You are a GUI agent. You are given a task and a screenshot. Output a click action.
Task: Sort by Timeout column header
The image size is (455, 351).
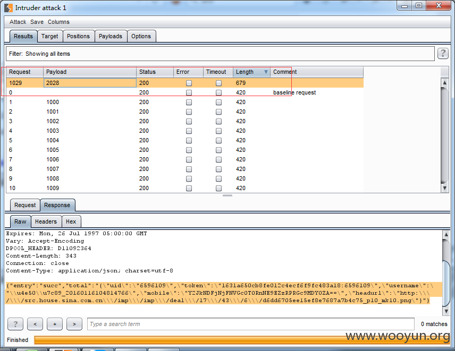click(218, 72)
